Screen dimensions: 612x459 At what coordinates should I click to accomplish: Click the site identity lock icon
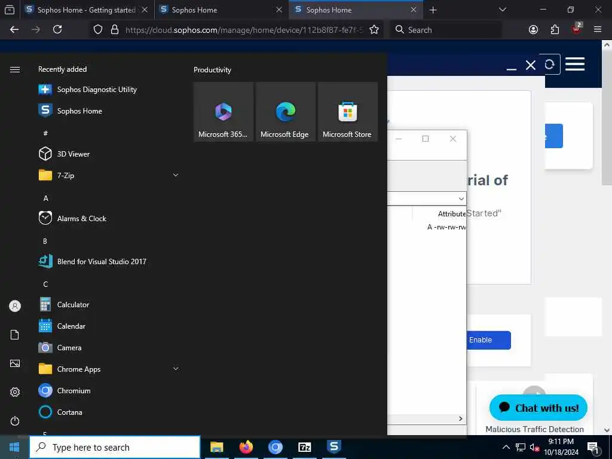[x=114, y=30]
